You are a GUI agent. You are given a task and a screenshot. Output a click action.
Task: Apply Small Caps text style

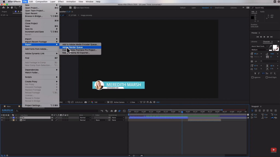coord(267,74)
